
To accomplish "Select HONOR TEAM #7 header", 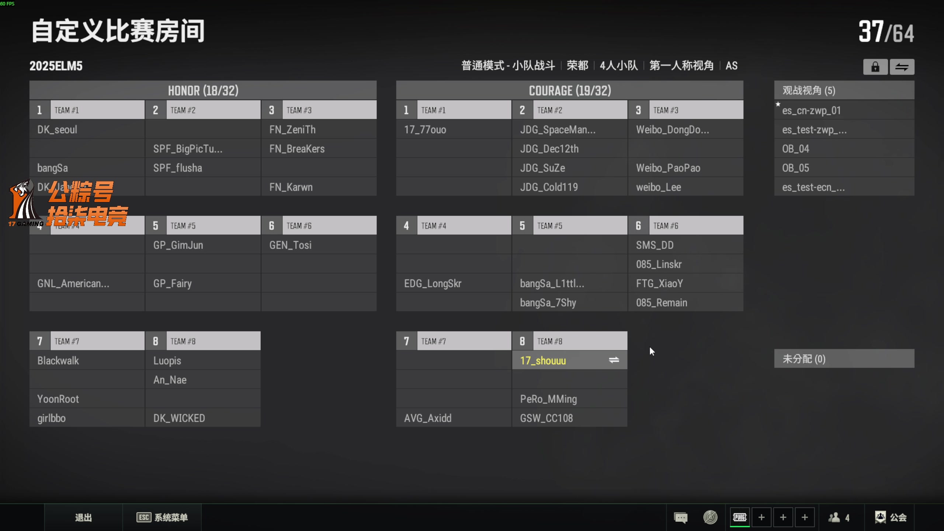I will point(87,341).
